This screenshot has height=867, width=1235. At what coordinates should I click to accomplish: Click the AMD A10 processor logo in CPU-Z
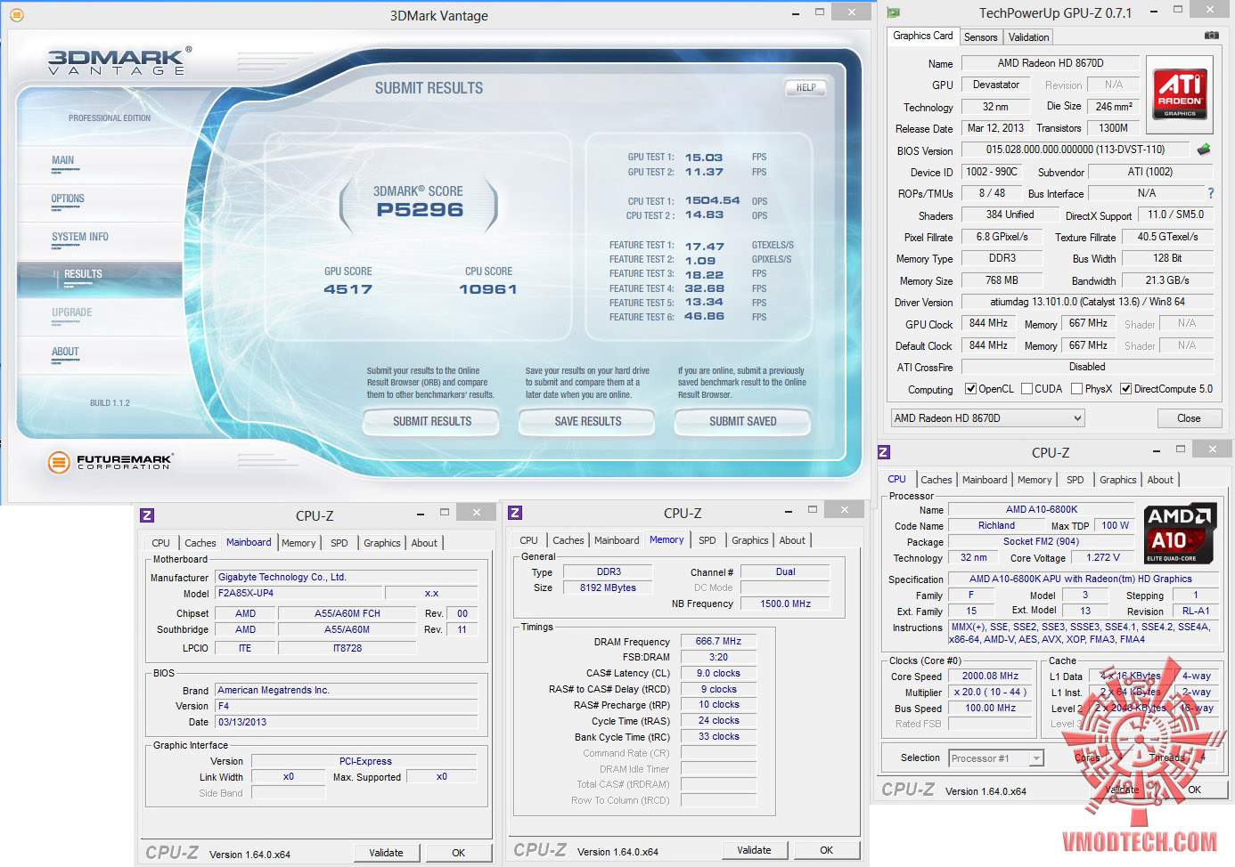[1181, 533]
